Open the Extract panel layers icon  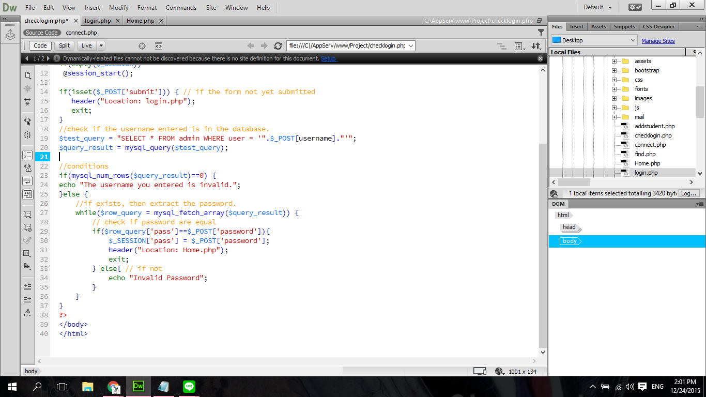(10, 35)
